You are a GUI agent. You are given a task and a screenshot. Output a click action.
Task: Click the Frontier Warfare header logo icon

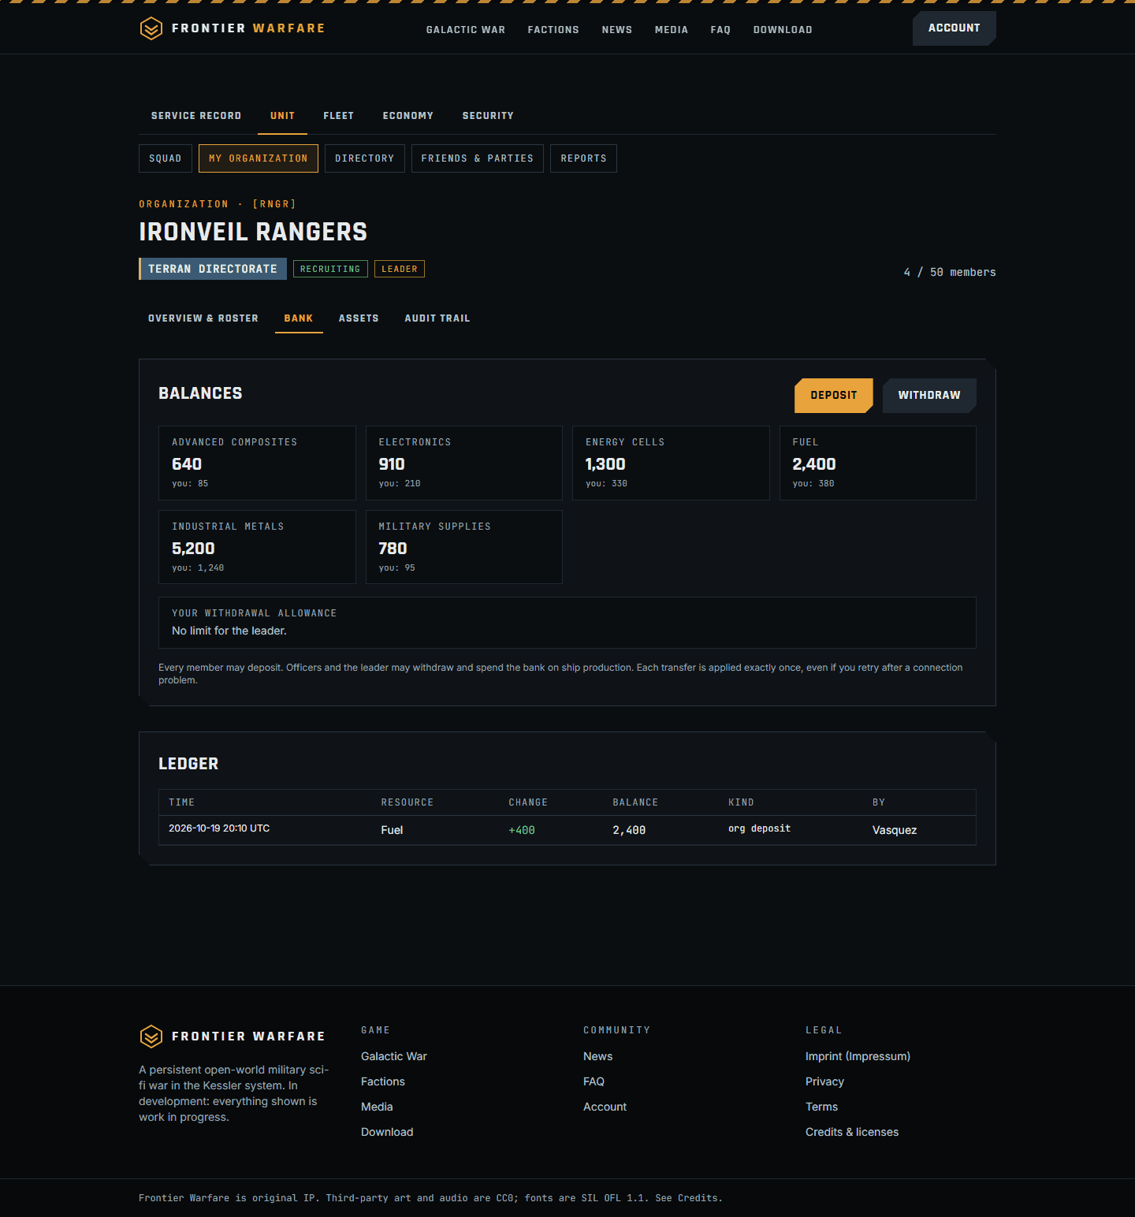151,29
